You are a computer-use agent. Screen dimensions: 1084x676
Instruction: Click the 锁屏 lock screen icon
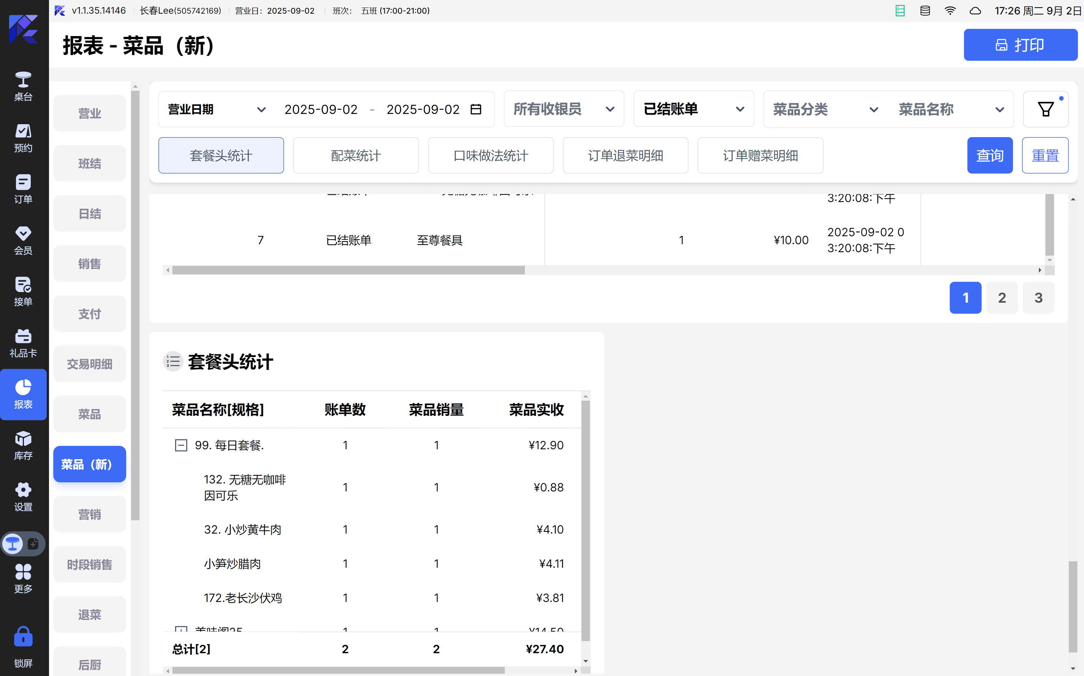point(23,646)
